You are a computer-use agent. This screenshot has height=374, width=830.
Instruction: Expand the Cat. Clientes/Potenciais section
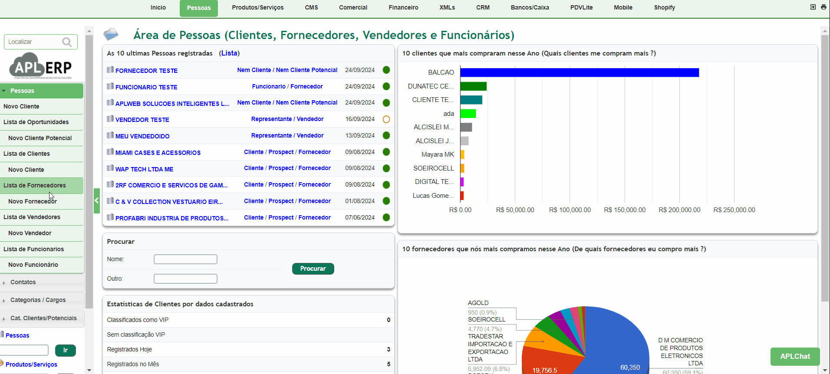tap(42, 318)
